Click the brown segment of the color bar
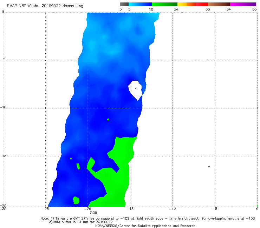Screen dimensions: 260x228 pyautogui.click(x=219, y=4)
